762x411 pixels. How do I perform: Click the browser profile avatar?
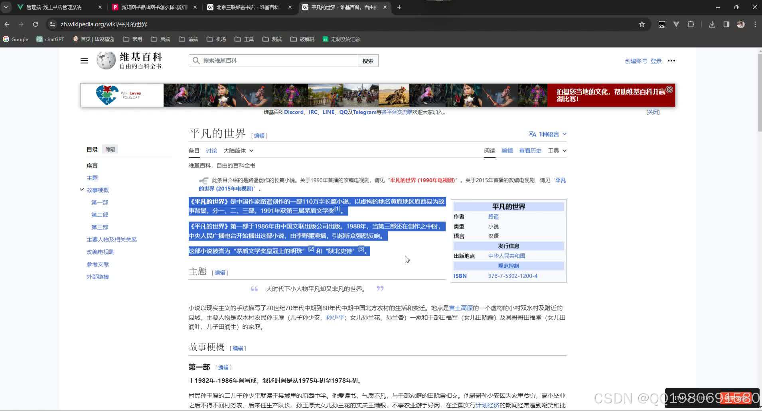[x=740, y=24]
